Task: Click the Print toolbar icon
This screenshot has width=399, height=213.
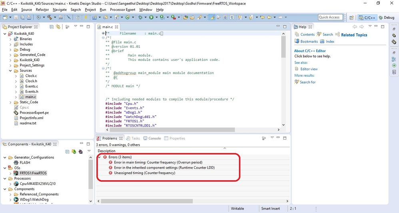Action: click(x=29, y=17)
